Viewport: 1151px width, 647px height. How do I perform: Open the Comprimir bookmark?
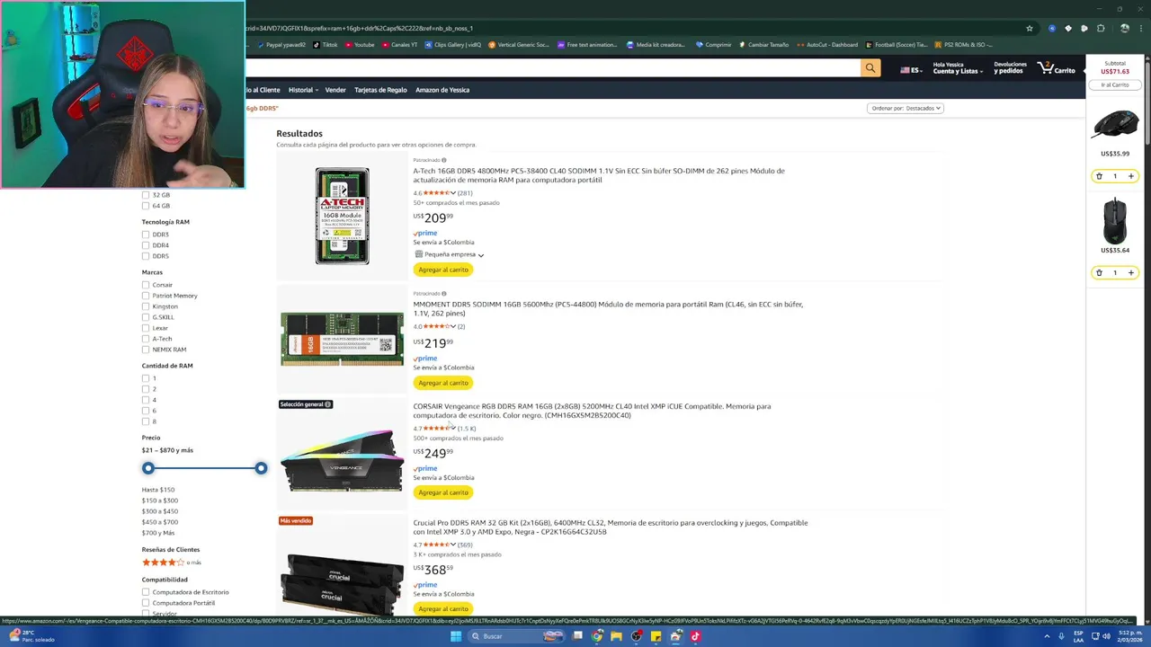coord(713,44)
